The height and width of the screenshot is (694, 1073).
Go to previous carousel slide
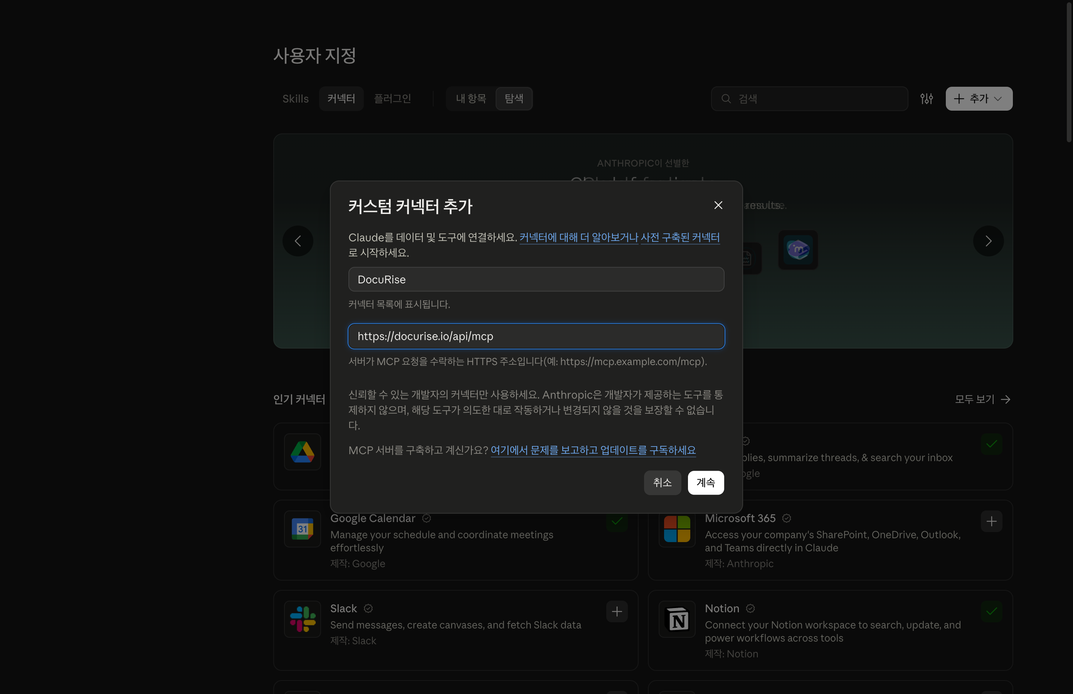point(298,241)
